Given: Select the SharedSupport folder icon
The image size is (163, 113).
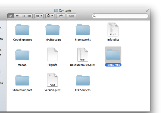Looking at the screenshot, I should (x=22, y=80).
